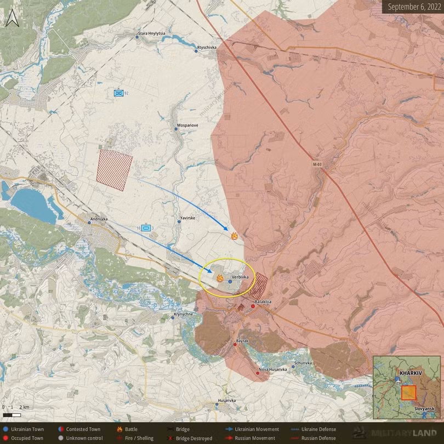Select the blue town dot for Yavirske
The image size is (444, 444).
point(179,221)
